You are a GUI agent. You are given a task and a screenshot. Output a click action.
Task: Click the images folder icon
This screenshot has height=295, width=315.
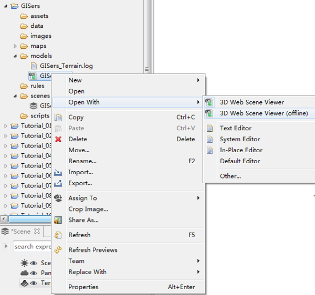24,36
